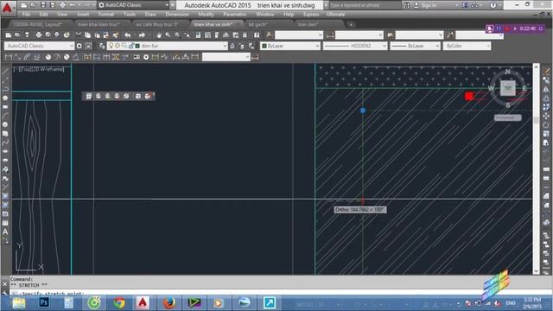Click the binoculars search icon
The height and width of the screenshot is (311, 553).
point(407,5)
